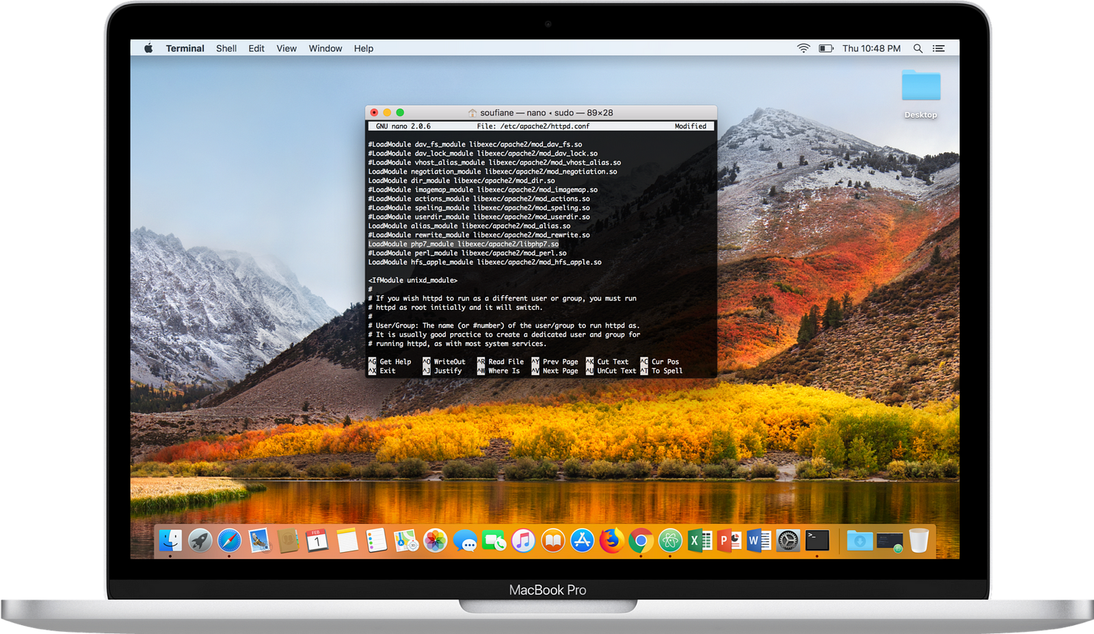Click the #LoadModule perl_module line
Viewport: 1094px width, 634px height.
coord(467,253)
